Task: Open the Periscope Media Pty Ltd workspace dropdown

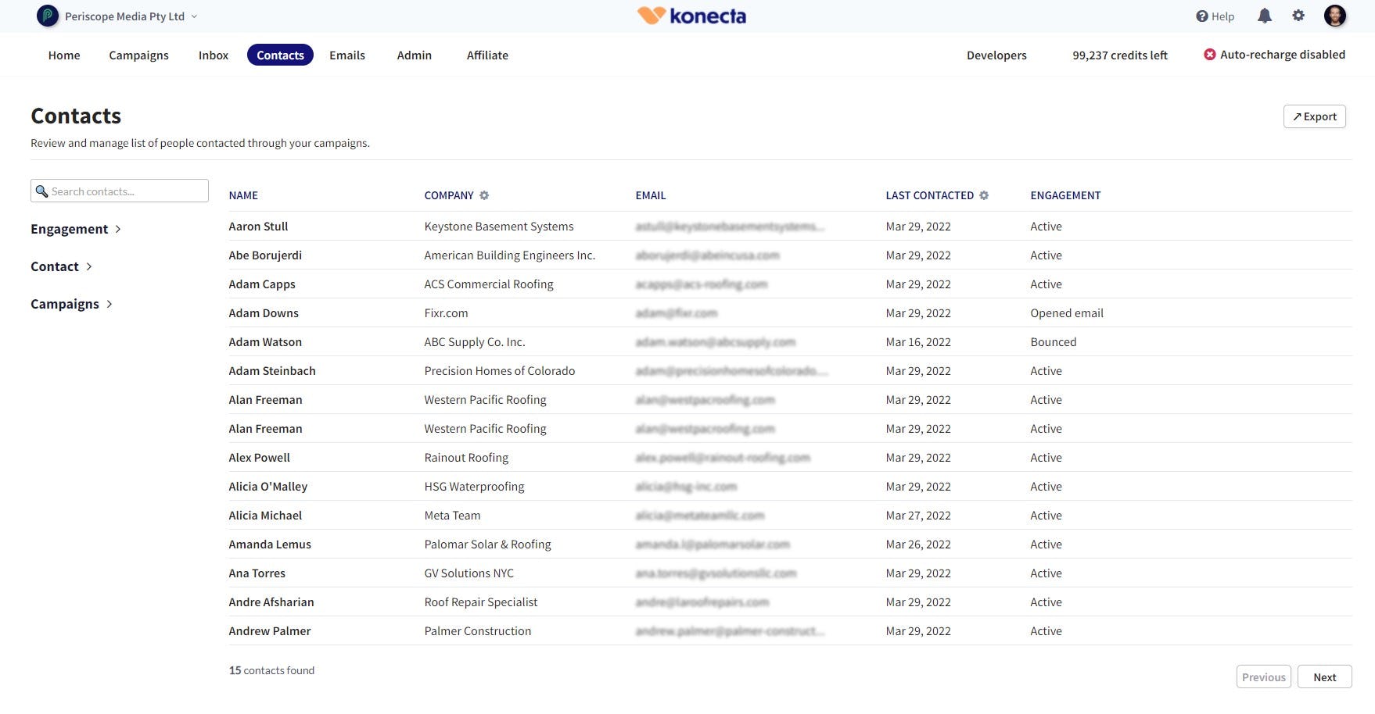Action: point(192,16)
